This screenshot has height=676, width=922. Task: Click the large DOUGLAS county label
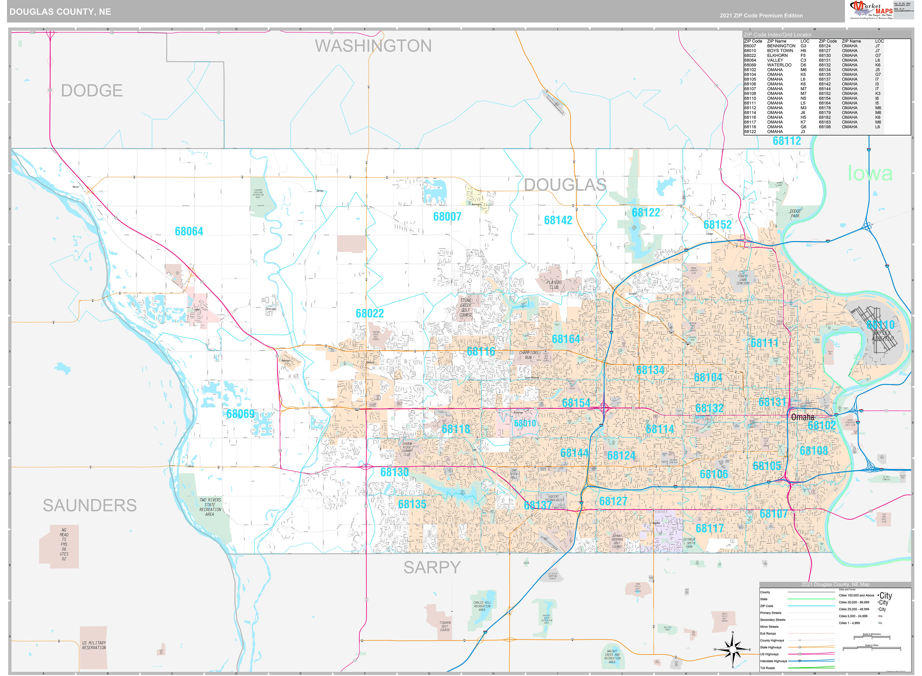(x=565, y=185)
